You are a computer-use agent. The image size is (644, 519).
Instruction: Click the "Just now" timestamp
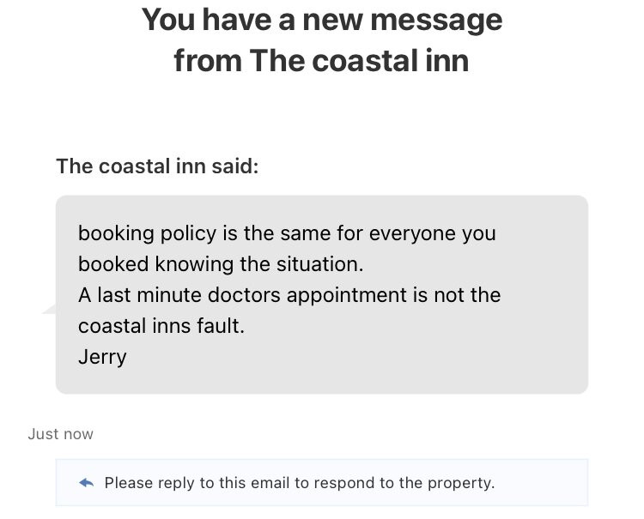point(60,434)
